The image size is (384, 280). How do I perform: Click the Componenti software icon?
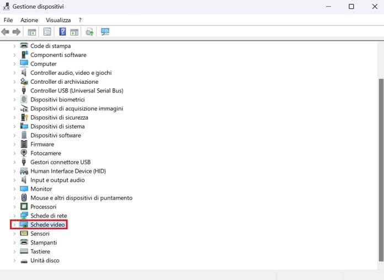24,55
